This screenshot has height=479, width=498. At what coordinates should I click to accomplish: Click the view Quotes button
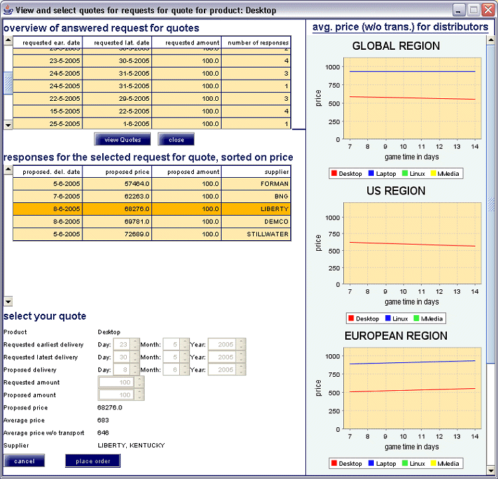122,139
